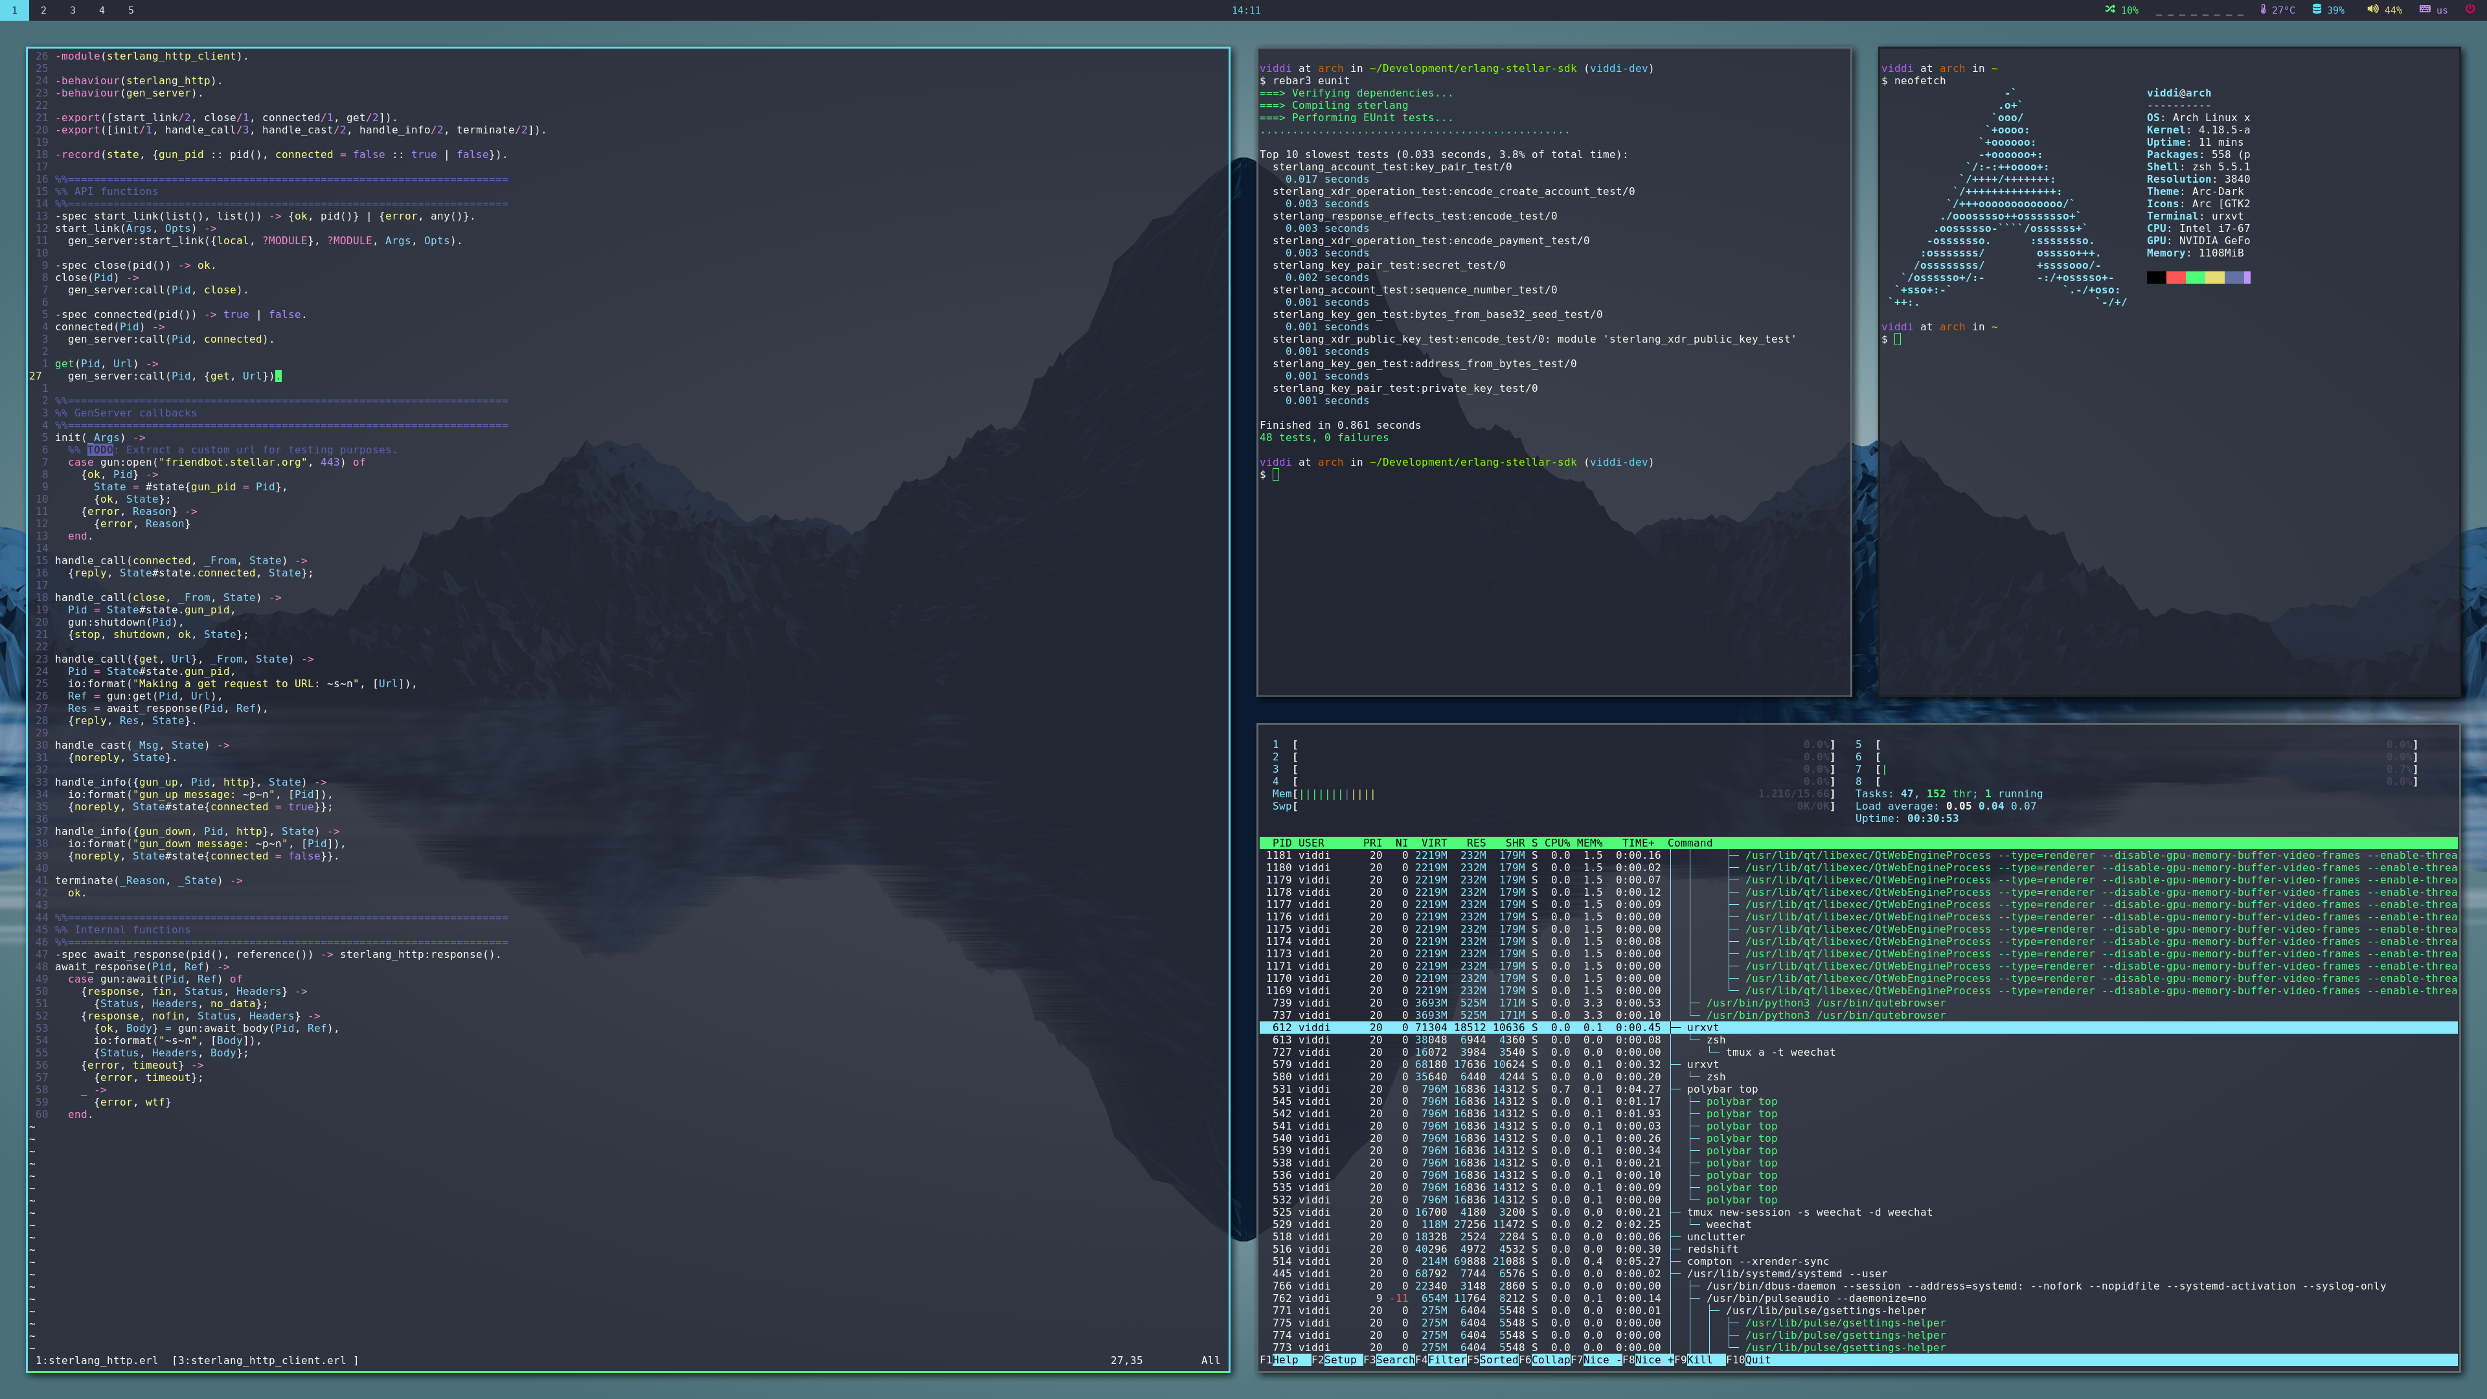2487x1399 pixels.
Task: Select /usr/lib/systemd/systemd --user process row
Action: click(1857, 1273)
